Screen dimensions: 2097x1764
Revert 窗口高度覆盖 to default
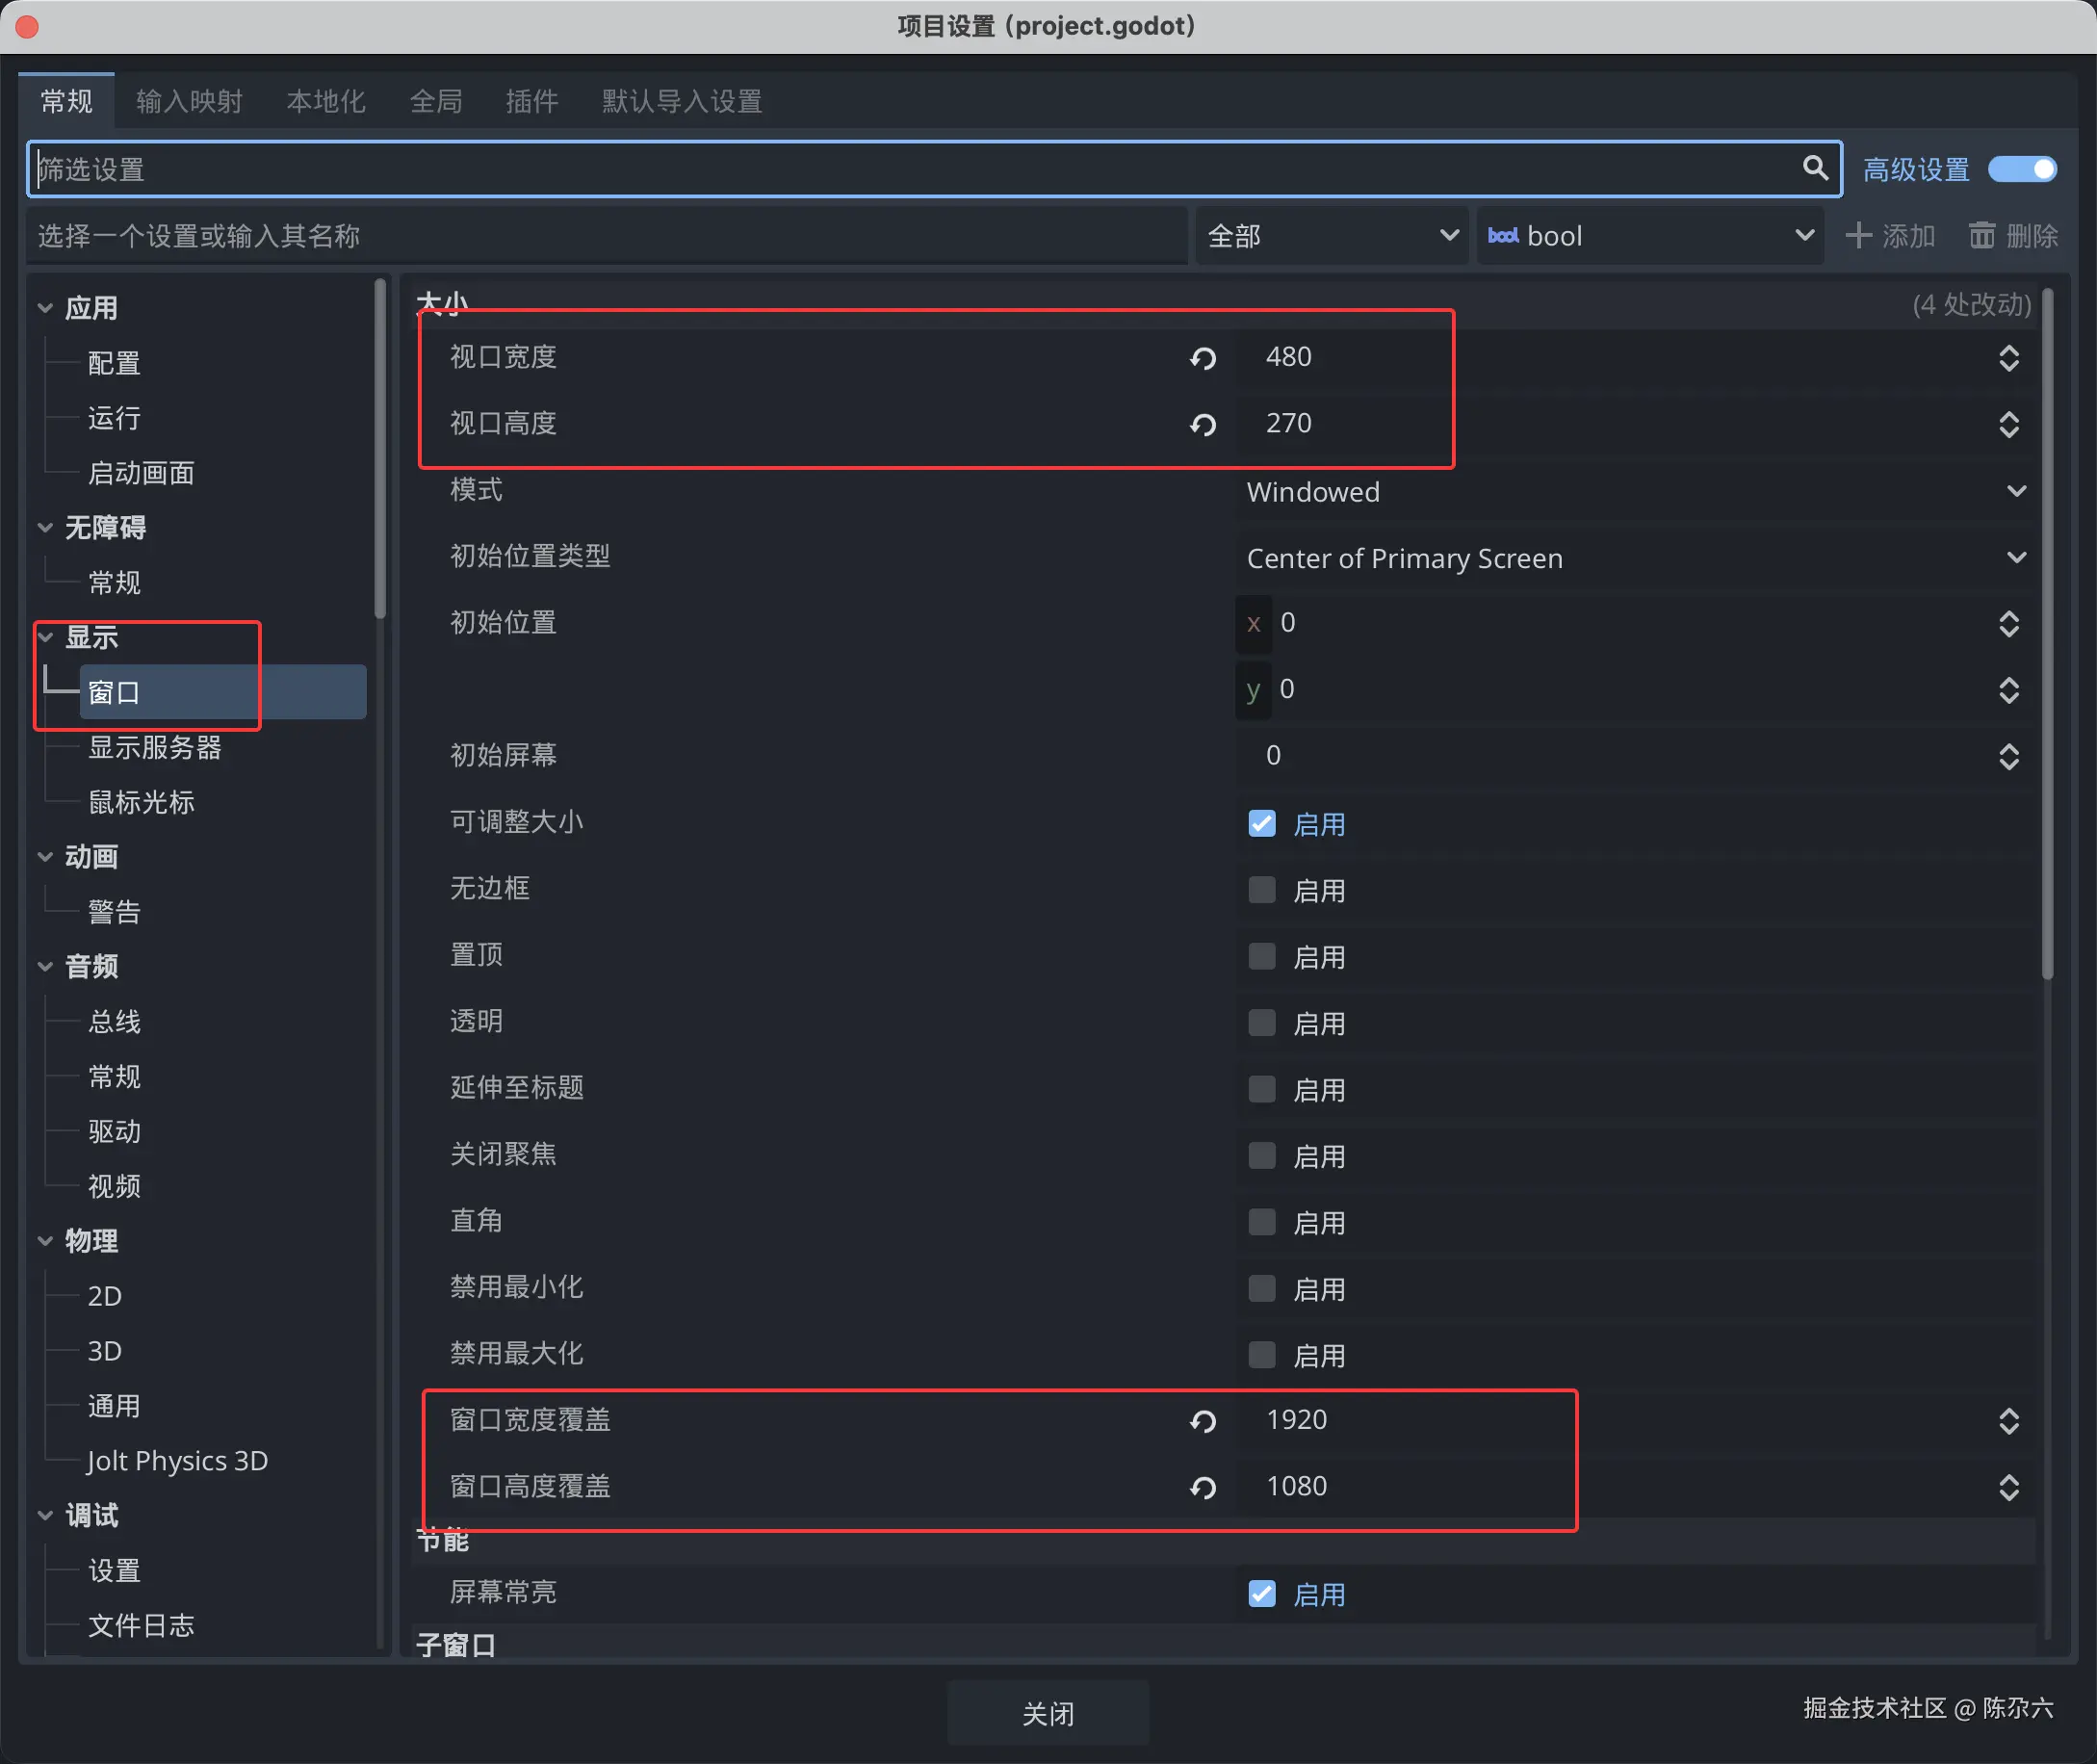click(1203, 1488)
